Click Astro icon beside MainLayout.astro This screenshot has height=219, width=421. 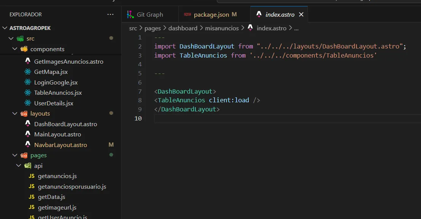pyautogui.click(x=28, y=134)
